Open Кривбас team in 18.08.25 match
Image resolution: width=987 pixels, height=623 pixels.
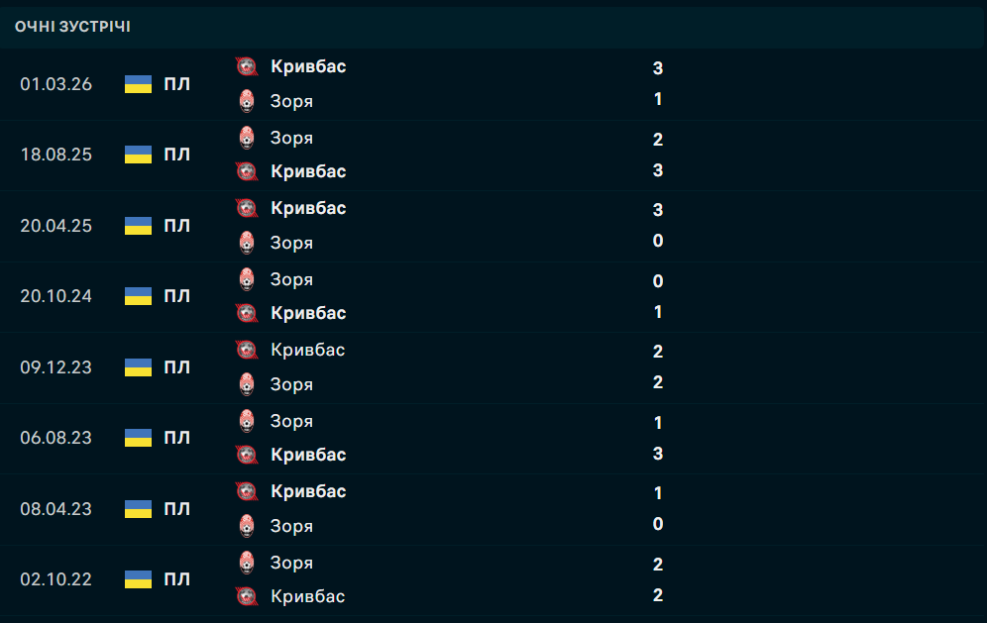tap(308, 171)
